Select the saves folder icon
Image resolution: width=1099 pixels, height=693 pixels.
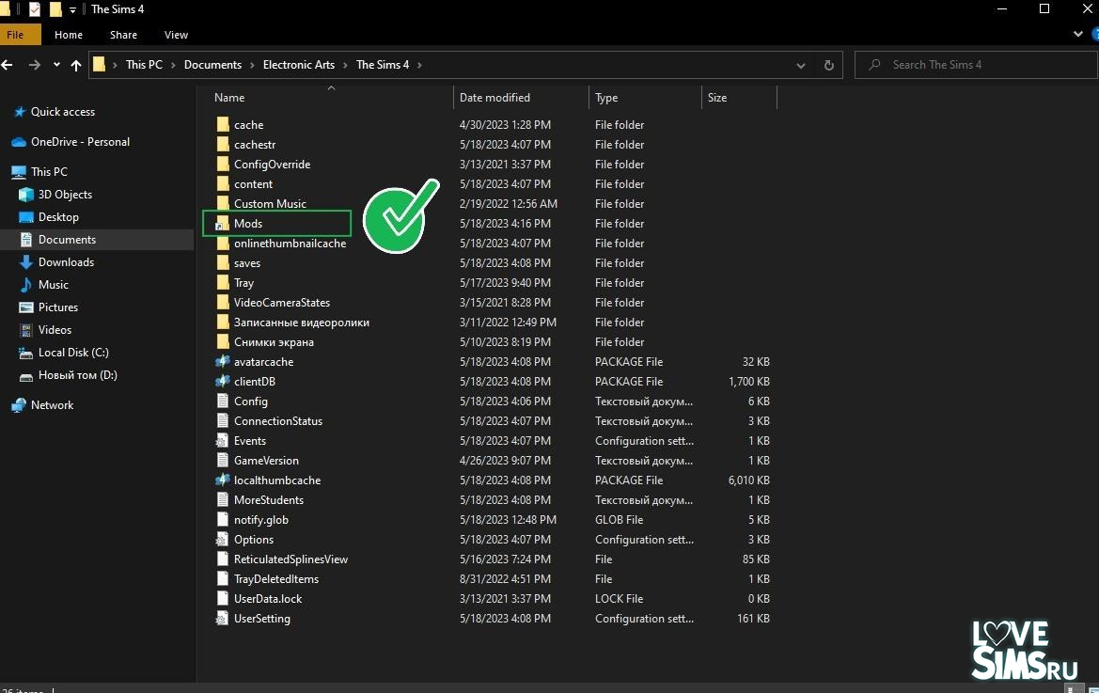pyautogui.click(x=223, y=262)
